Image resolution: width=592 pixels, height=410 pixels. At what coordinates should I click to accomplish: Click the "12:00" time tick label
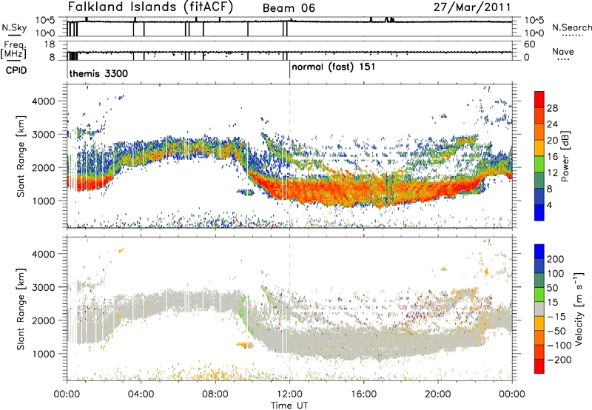pyautogui.click(x=289, y=394)
